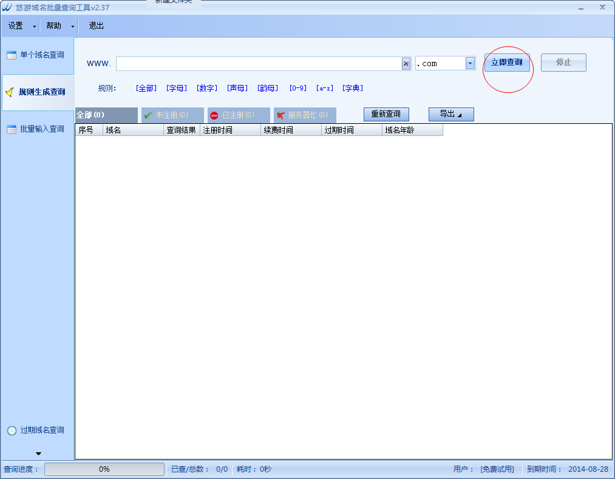The width and height of the screenshot is (615, 479).
Task: Minimize the application window
Action: (x=581, y=8)
